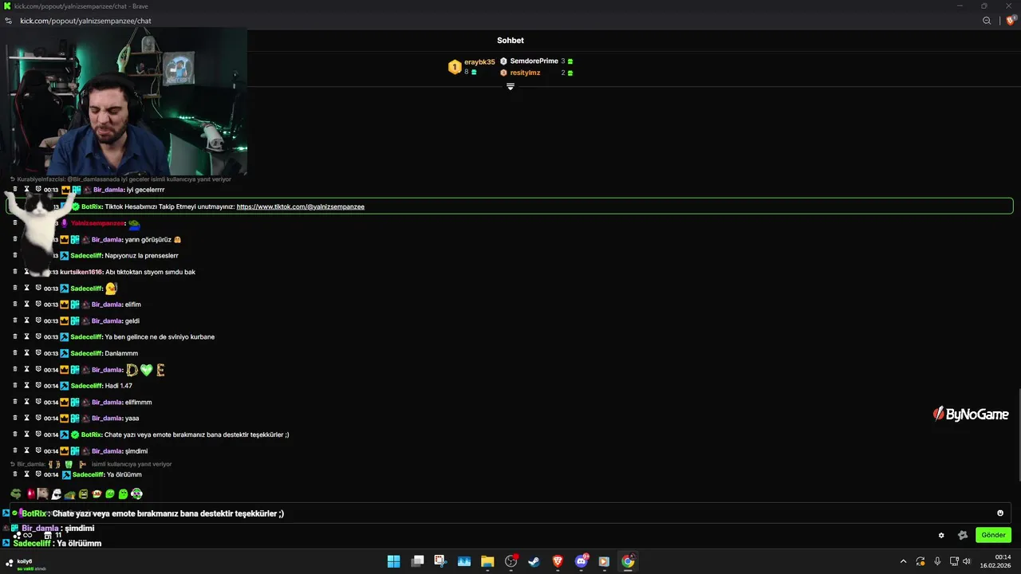
Task: Insert the last headphone-frog emote in quick row
Action: tap(137, 494)
